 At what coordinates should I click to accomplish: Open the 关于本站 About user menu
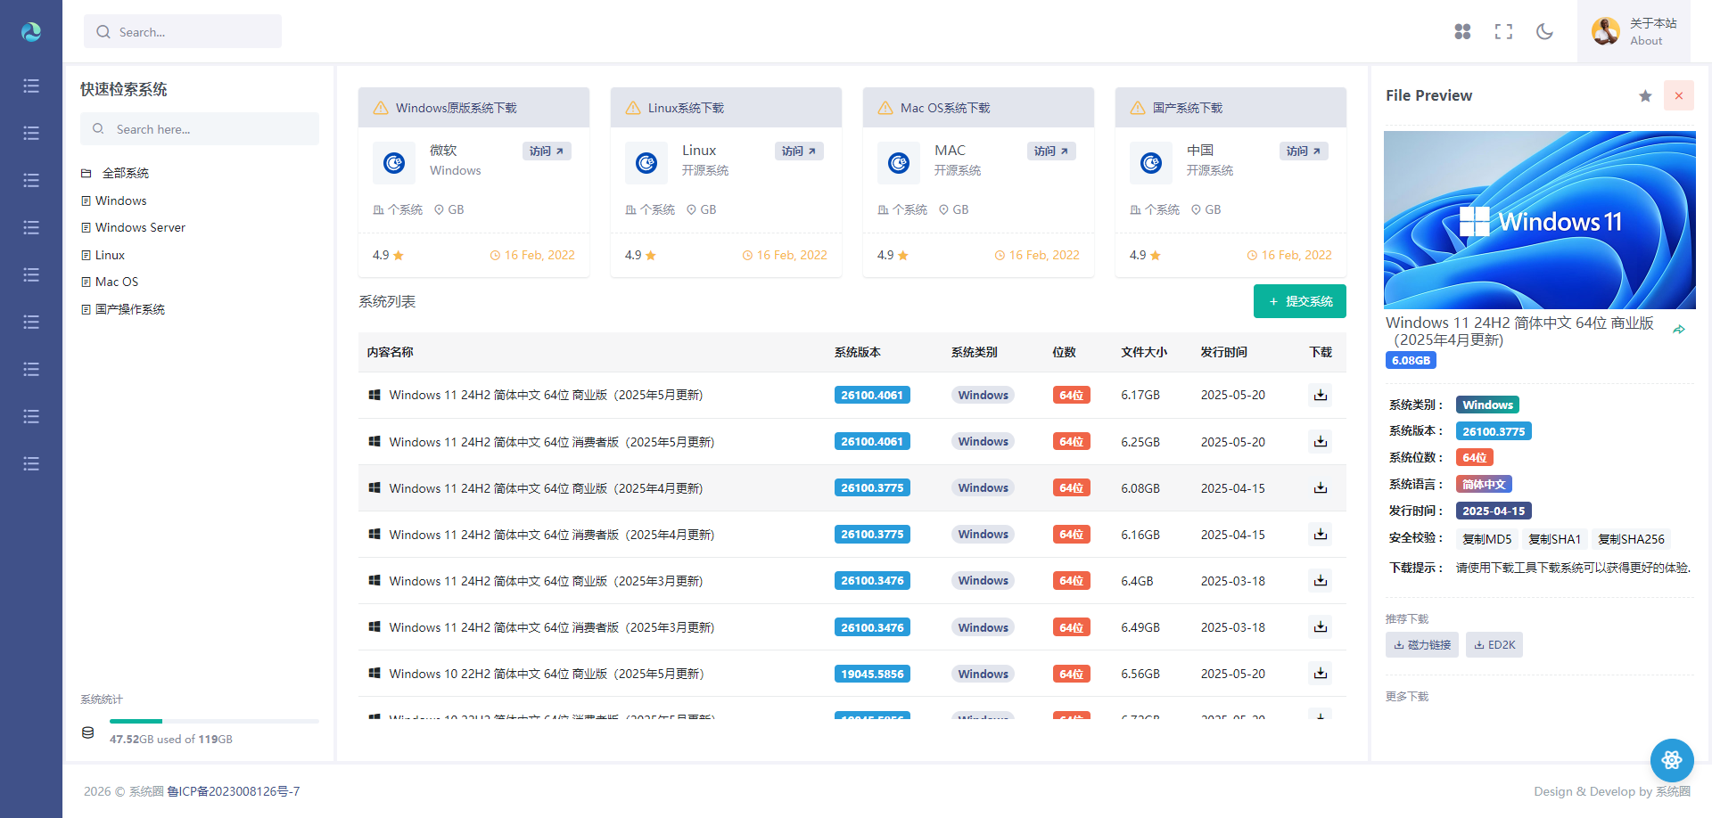pos(1634,31)
